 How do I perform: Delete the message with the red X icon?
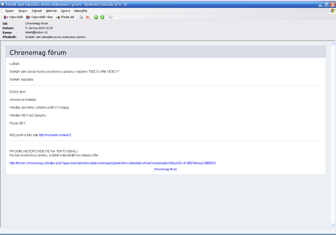coord(88,17)
